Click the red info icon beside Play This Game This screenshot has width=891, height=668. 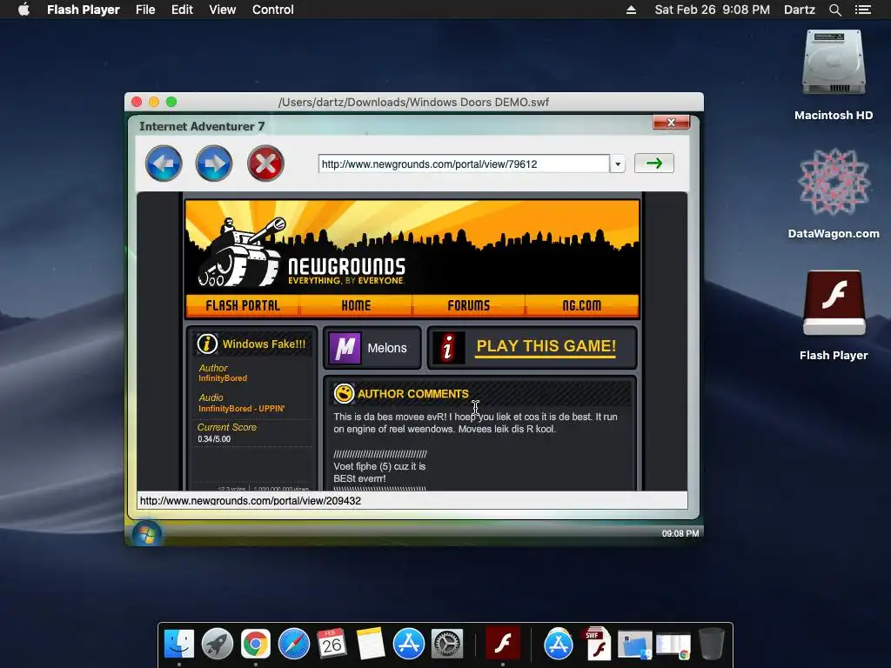448,348
